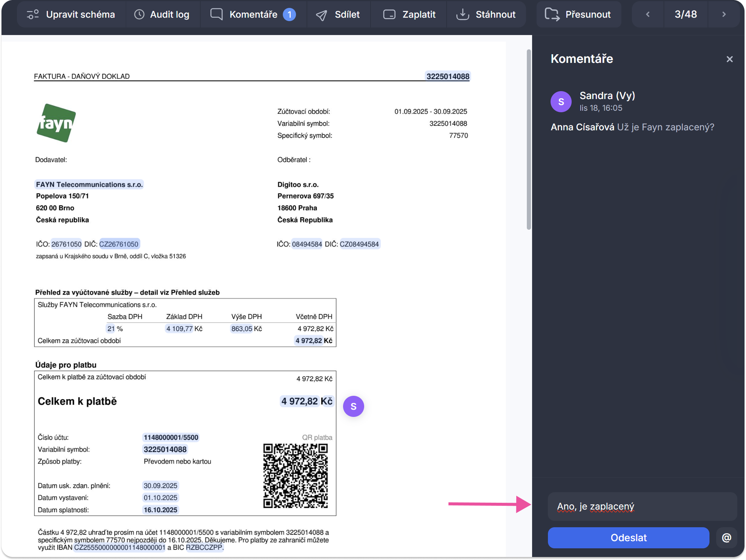Click the purple S comment marker on invoice
746x560 pixels.
pos(353,406)
